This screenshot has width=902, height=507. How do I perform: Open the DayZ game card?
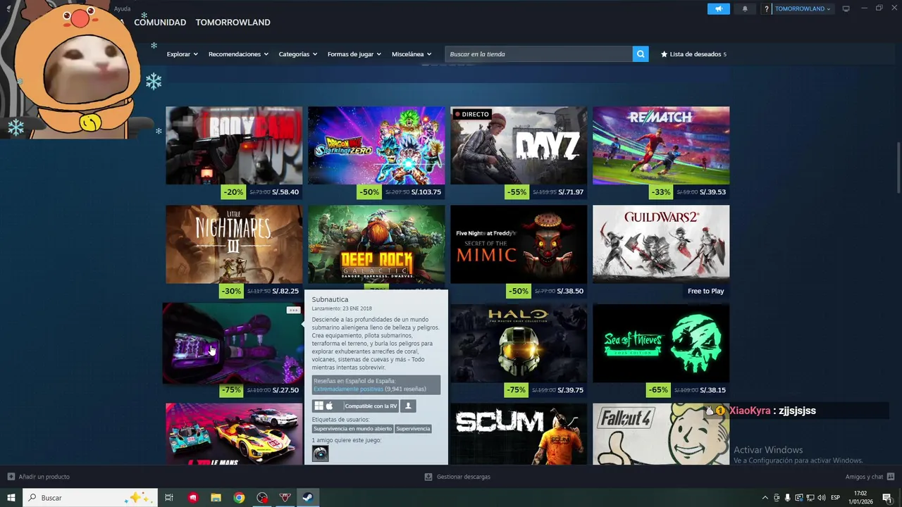tap(519, 146)
